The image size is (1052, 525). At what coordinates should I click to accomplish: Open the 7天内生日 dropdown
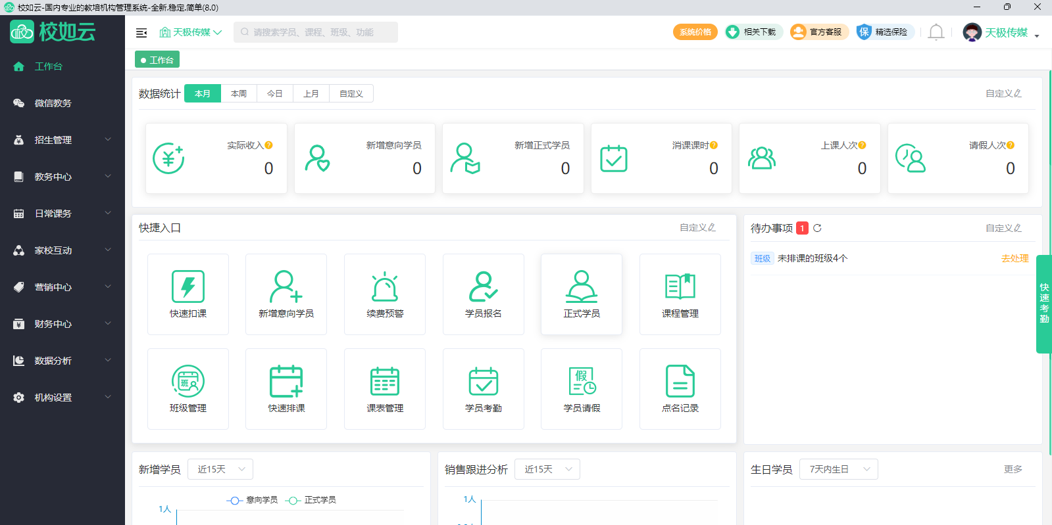pyautogui.click(x=838, y=469)
